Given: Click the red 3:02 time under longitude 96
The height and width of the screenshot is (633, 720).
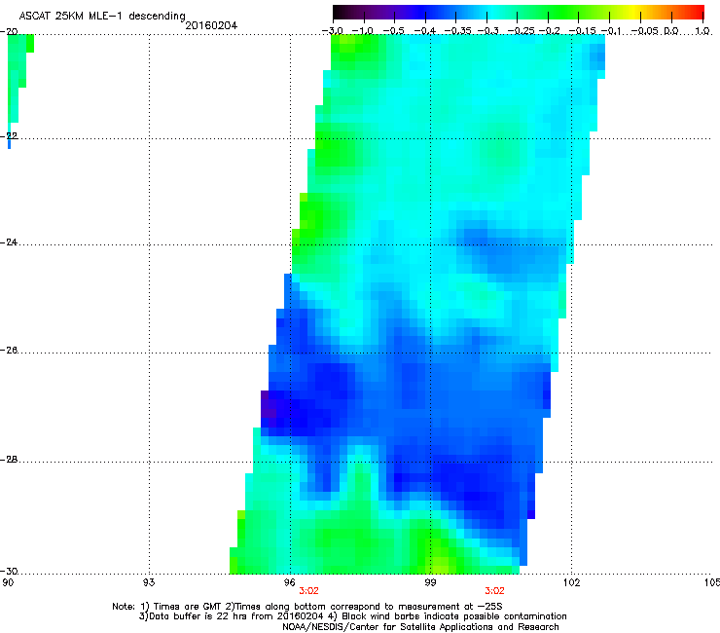Looking at the screenshot, I should pos(308,591).
